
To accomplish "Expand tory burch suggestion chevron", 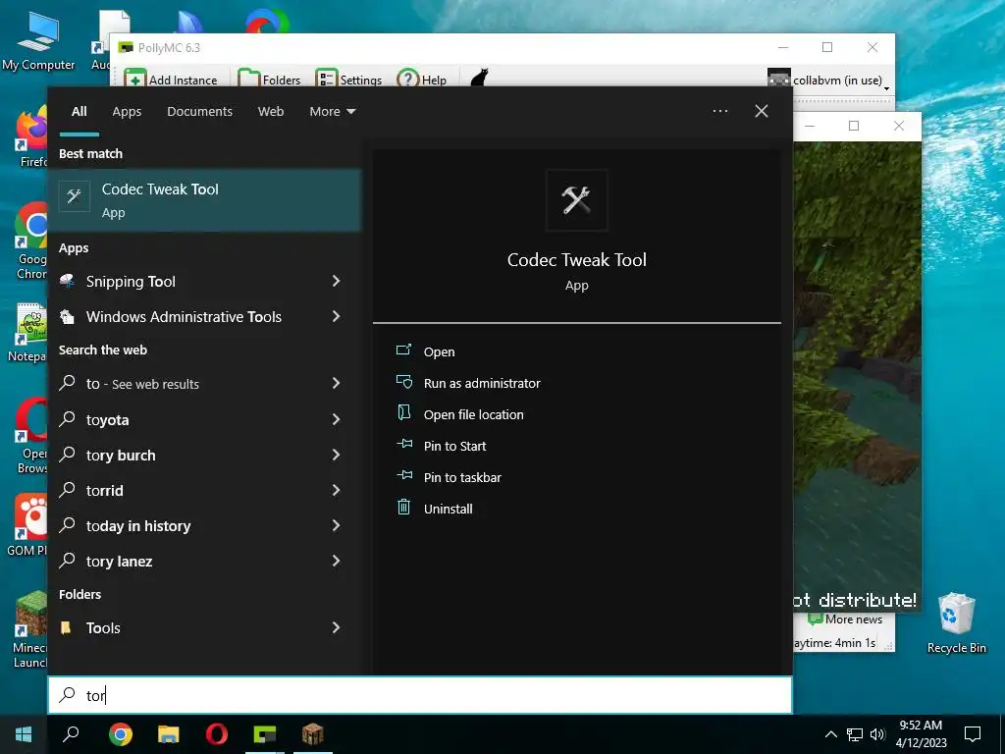I will (336, 455).
